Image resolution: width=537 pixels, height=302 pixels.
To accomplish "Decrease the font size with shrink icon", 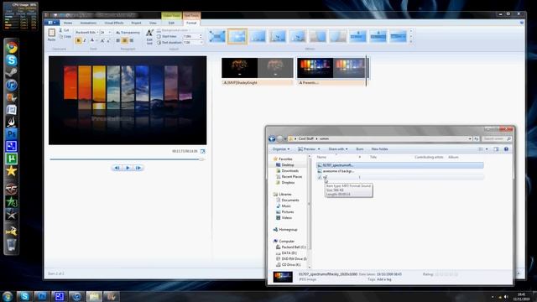I will [x=108, y=41].
